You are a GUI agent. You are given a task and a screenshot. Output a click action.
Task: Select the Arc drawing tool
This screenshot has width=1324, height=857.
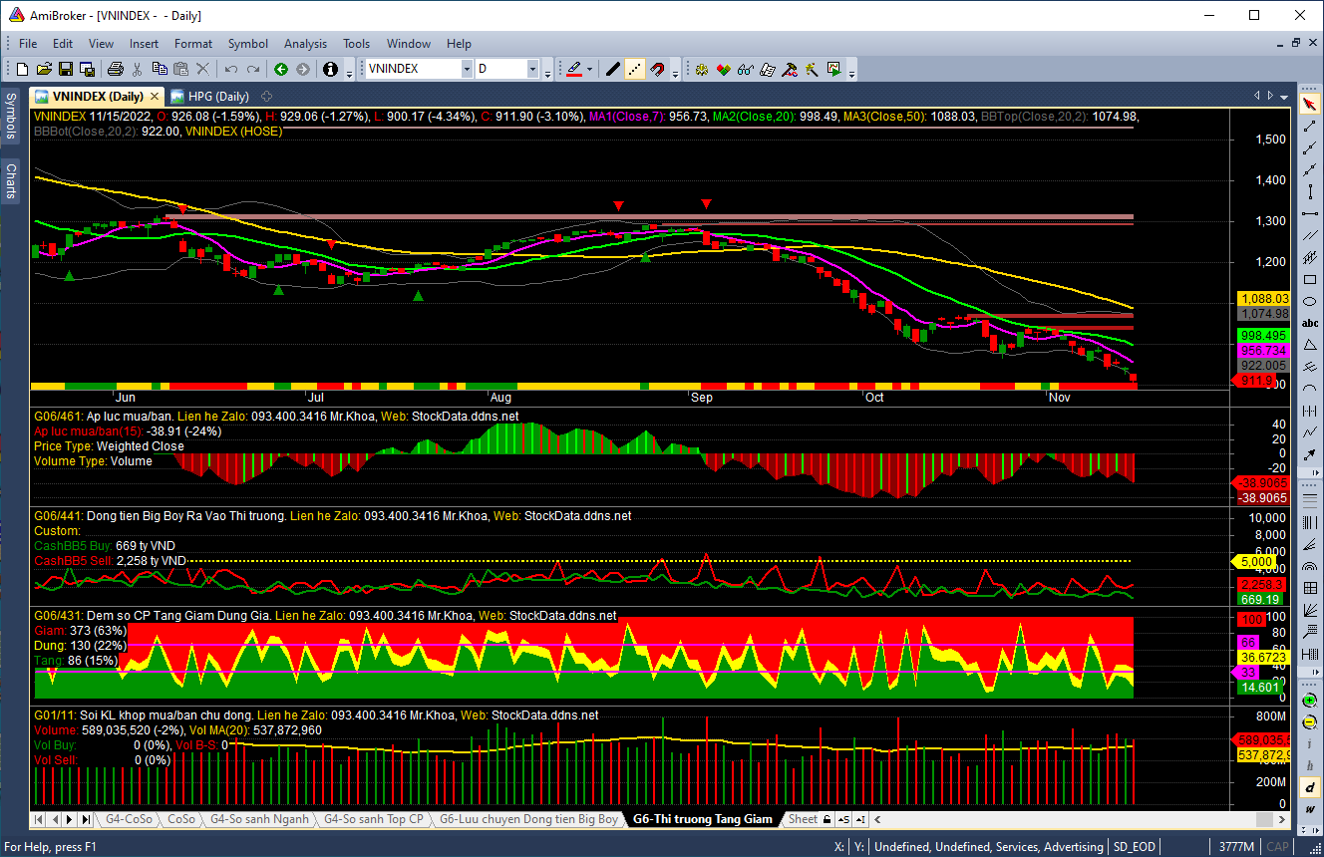[x=1309, y=388]
